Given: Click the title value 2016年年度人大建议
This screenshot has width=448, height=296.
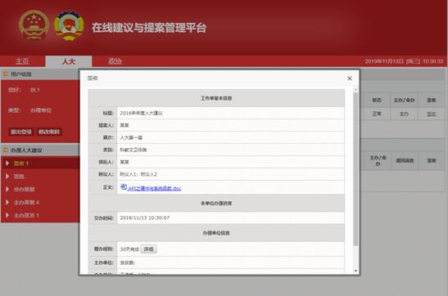Looking at the screenshot, I should [x=141, y=113].
